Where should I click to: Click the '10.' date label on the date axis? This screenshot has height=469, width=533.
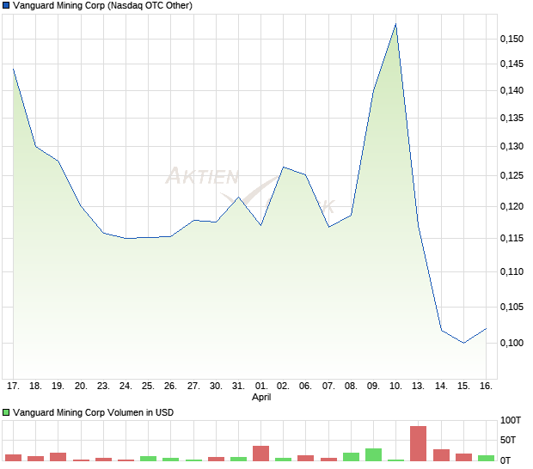click(395, 386)
